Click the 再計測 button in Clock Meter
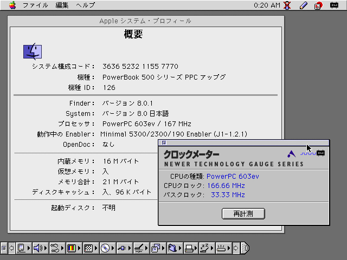Viewport: 347px width, 260px height. (243, 213)
